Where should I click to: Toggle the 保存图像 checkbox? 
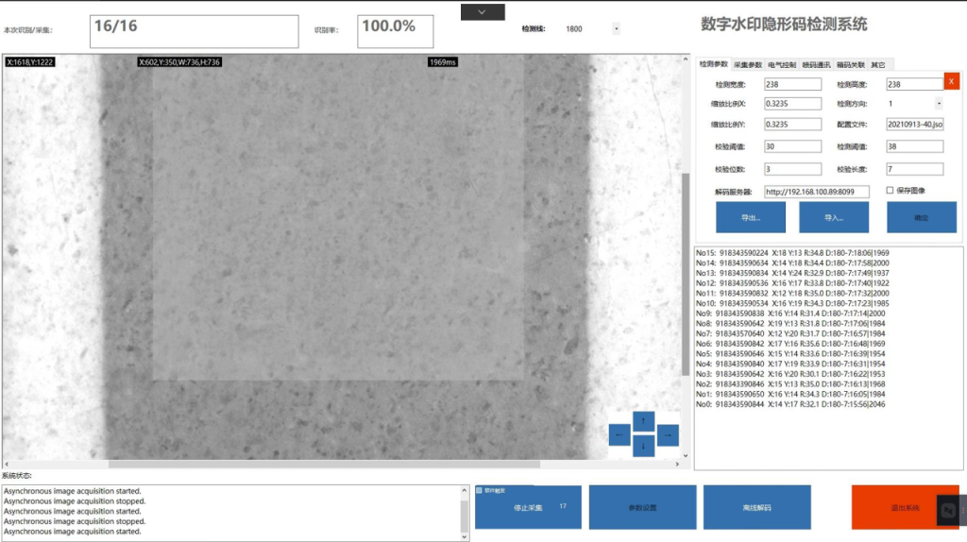pos(890,191)
